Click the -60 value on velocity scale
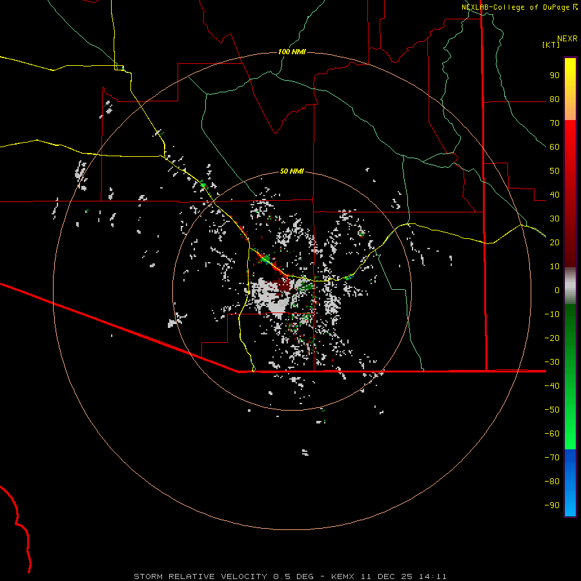 [x=552, y=434]
